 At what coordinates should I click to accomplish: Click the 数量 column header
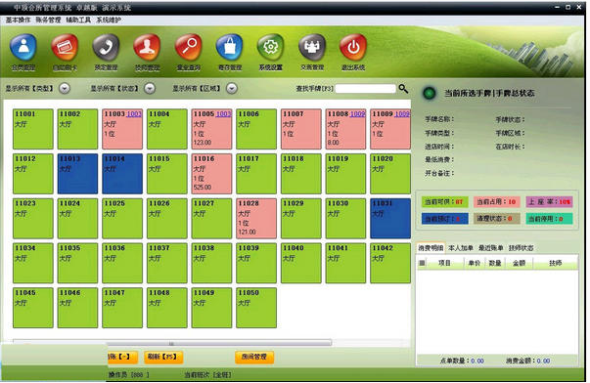495,263
